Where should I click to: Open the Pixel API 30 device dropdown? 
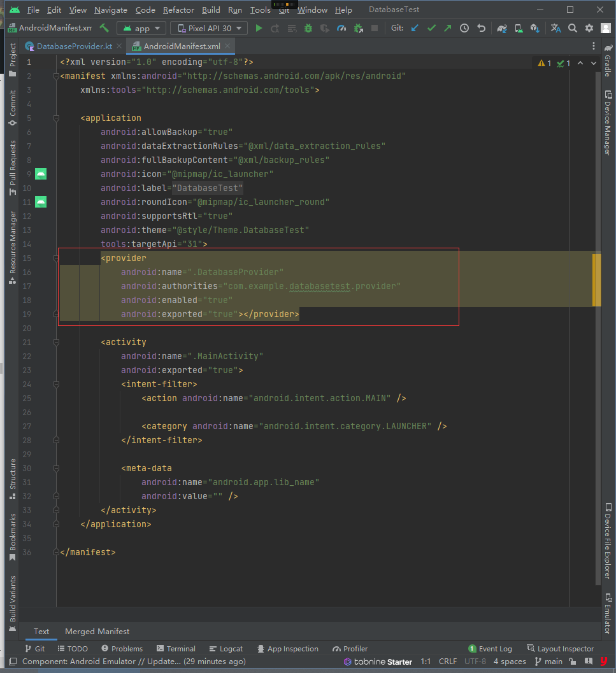(x=209, y=28)
